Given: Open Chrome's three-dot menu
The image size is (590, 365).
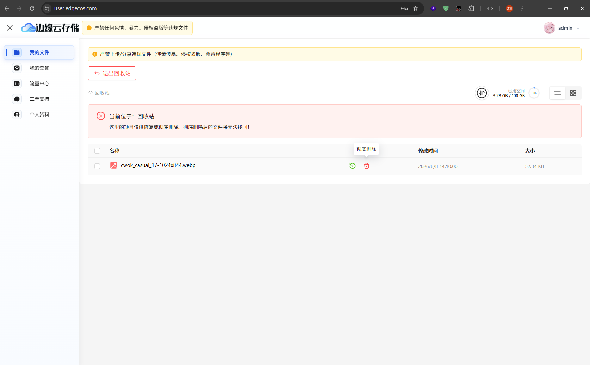Looking at the screenshot, I should tap(522, 8).
